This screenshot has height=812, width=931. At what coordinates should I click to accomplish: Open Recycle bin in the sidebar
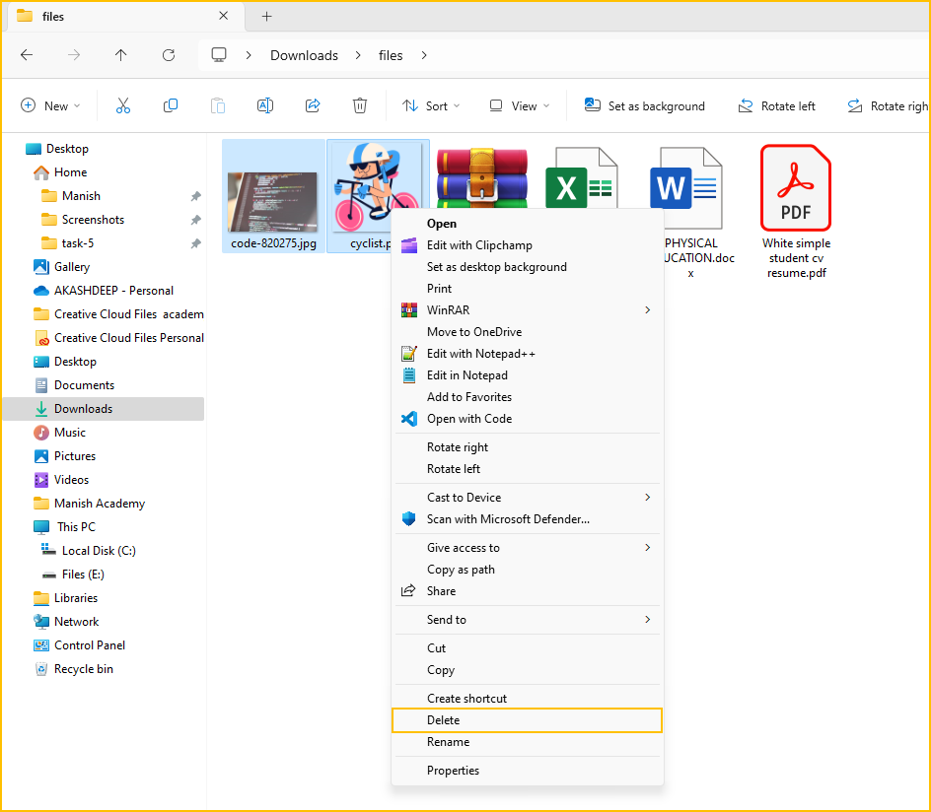pos(83,669)
